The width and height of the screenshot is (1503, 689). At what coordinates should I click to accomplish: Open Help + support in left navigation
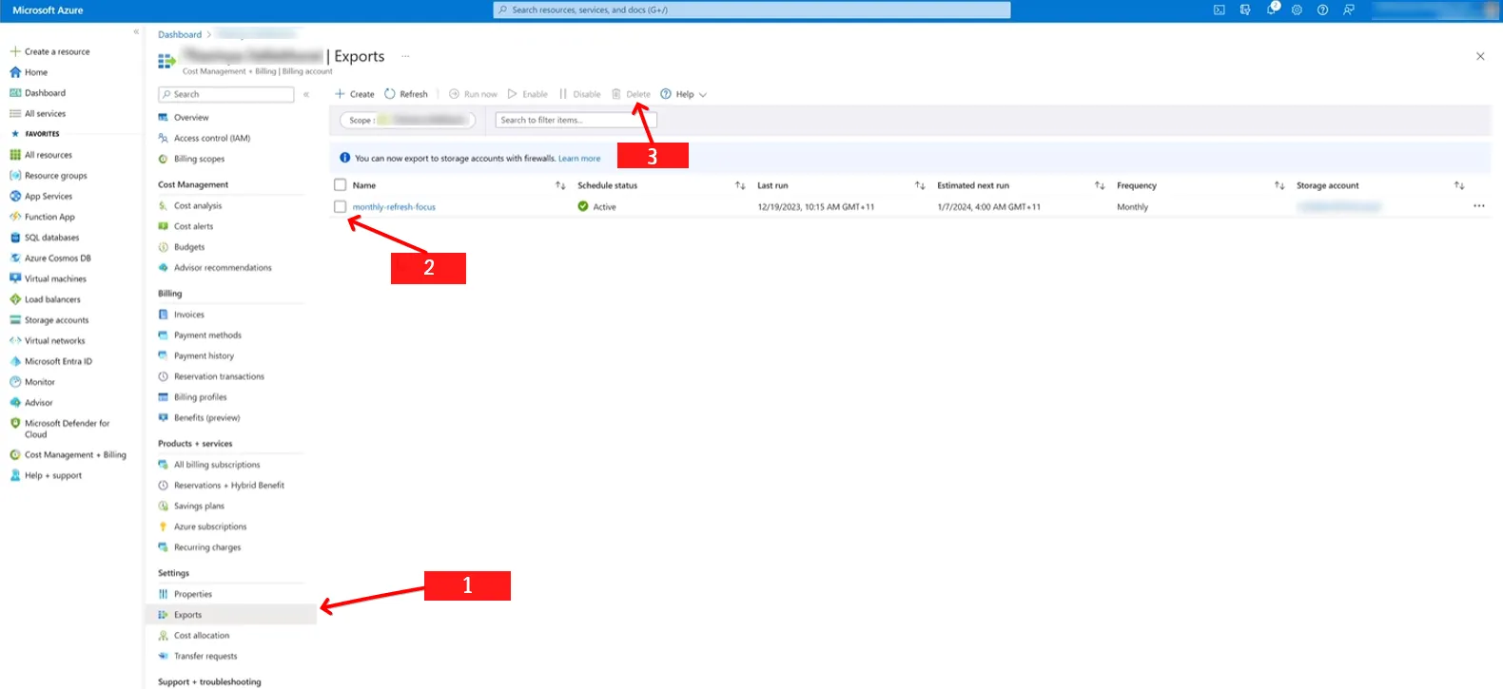(52, 476)
